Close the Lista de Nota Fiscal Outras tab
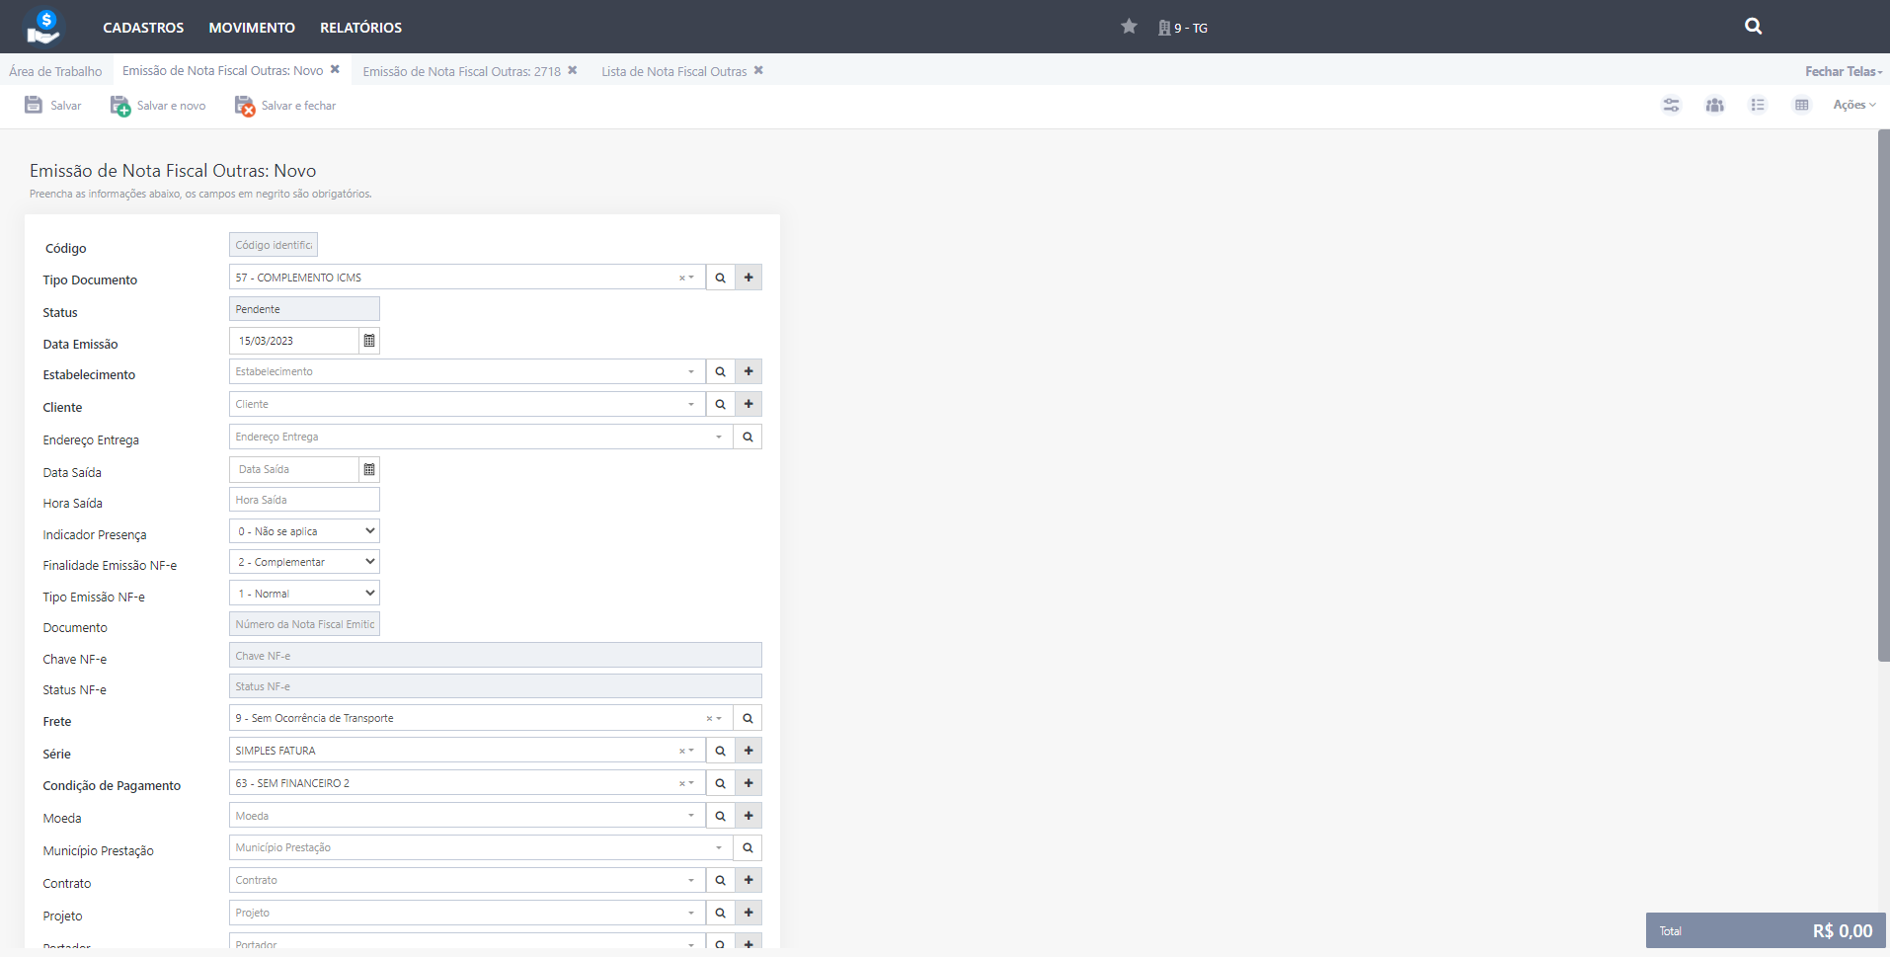The width and height of the screenshot is (1890, 957). point(758,70)
